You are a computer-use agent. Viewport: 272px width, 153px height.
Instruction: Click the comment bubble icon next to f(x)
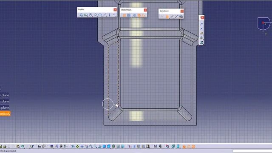(x=44, y=146)
